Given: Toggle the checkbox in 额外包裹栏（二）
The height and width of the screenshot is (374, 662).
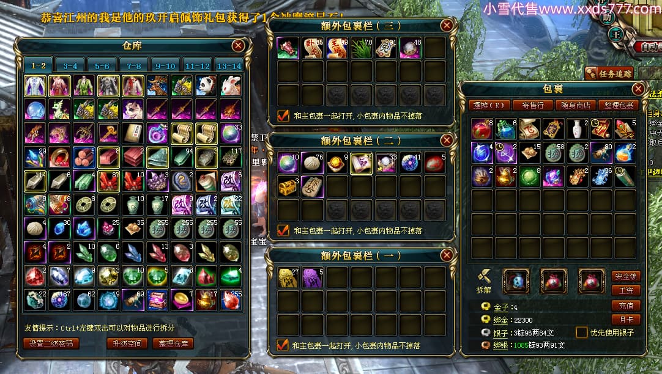Looking at the screenshot, I should pyautogui.click(x=283, y=230).
